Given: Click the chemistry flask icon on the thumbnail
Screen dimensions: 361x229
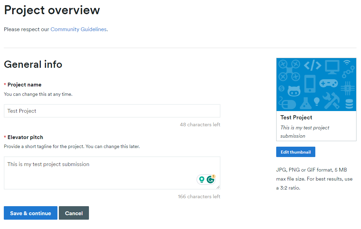Looking at the screenshot, I should pyautogui.click(x=306, y=103).
